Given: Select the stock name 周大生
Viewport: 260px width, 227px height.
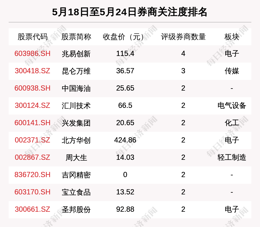Looking at the screenshot, I should (x=76, y=157).
